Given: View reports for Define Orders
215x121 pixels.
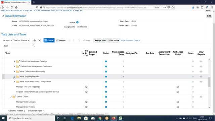Looking at the screenshot, I should click(201, 97).
